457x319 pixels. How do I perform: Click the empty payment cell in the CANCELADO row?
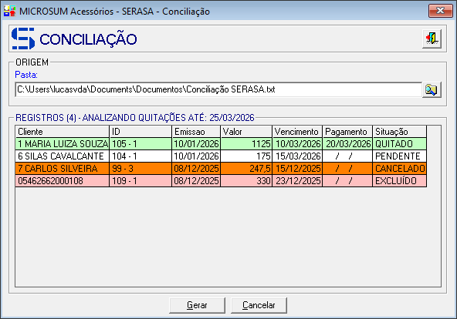[x=347, y=169]
